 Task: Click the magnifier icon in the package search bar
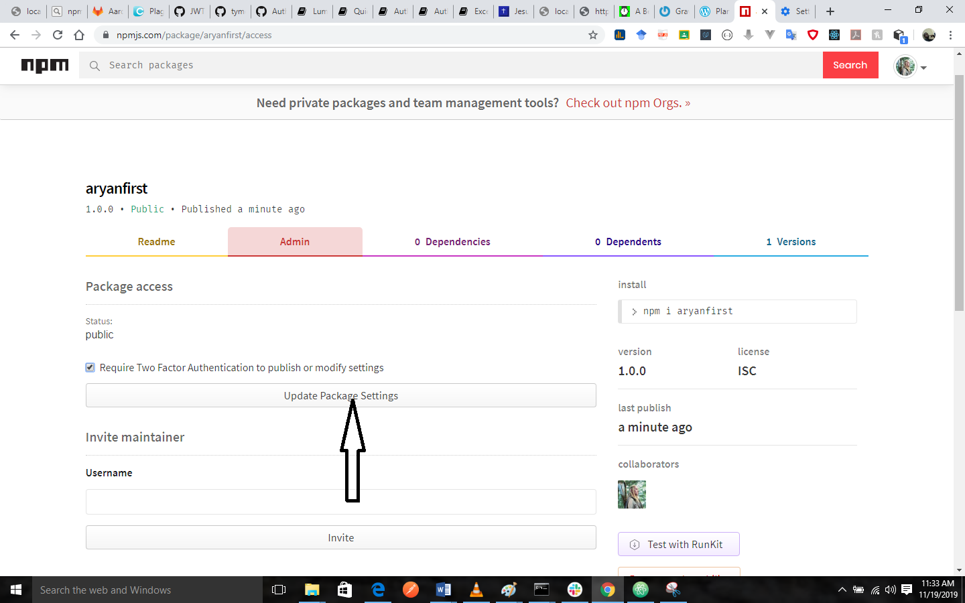94,66
